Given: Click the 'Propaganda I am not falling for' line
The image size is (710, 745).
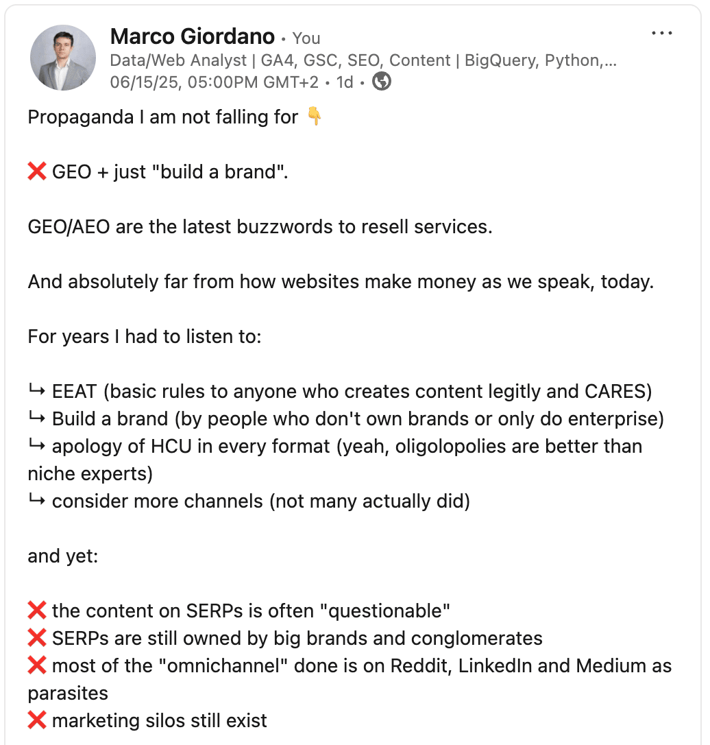Looking at the screenshot, I should 163,117.
